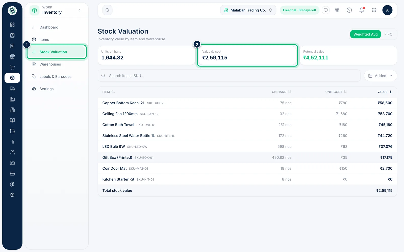Open the wallet icon in the rail
The height and width of the screenshot is (252, 404).
pyautogui.click(x=12, y=131)
